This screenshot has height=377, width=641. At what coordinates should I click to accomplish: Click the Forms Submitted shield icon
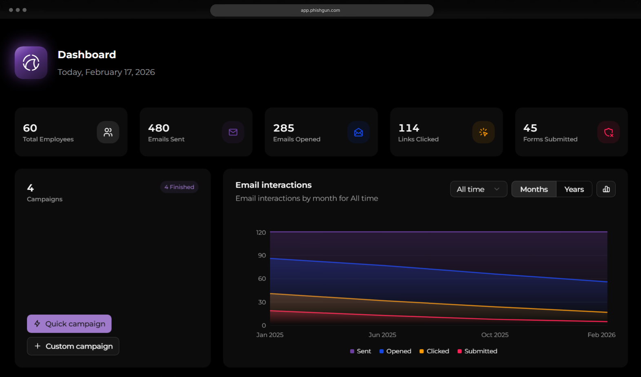click(608, 132)
